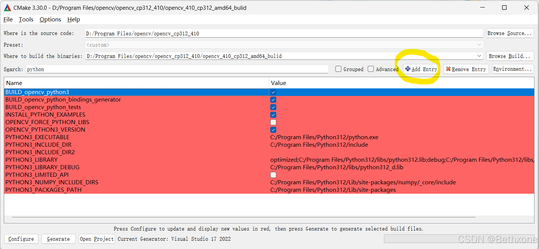
Task: Uncheck OPENCV_PYTHON3_VERSION checkbox
Action: (x=273, y=130)
